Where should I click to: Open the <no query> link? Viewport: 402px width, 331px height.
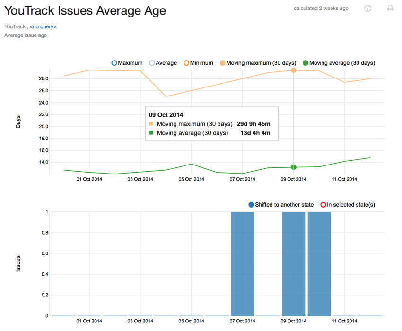[43, 26]
